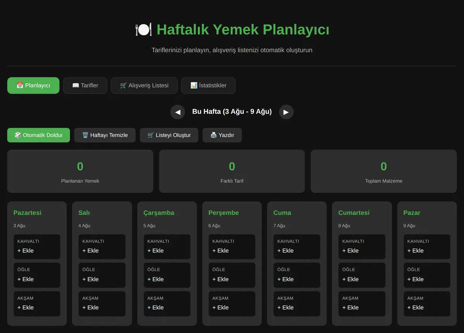The height and width of the screenshot is (333, 464).
Task: Add Öğle meal on Salı
Action: (x=102, y=275)
